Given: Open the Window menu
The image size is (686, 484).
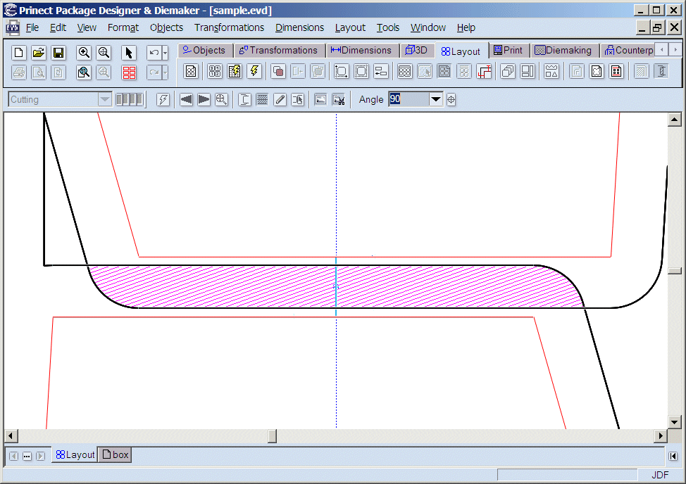Looking at the screenshot, I should pyautogui.click(x=428, y=27).
